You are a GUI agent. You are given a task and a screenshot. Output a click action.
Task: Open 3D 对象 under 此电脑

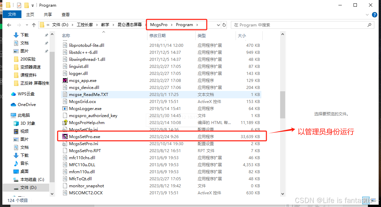(28, 123)
